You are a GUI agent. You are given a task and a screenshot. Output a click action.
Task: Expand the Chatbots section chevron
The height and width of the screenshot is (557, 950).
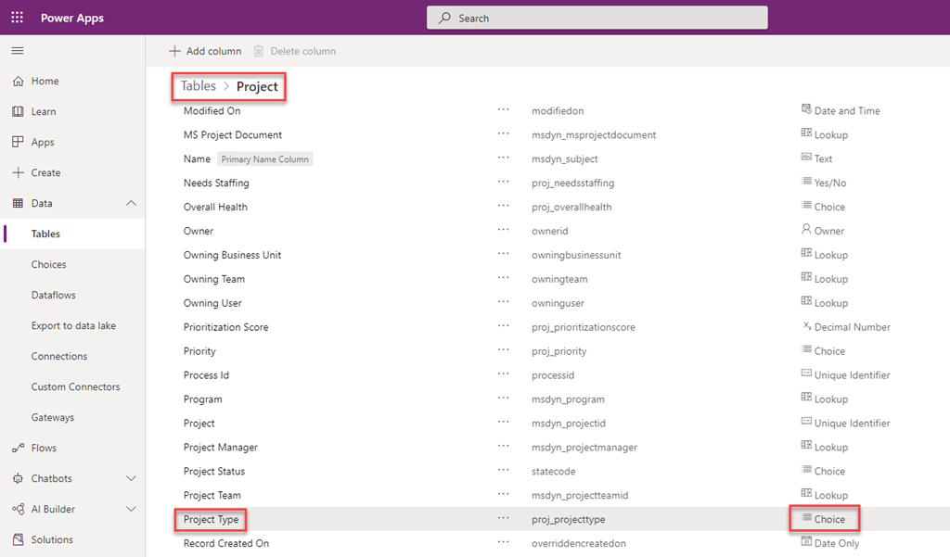pos(131,479)
